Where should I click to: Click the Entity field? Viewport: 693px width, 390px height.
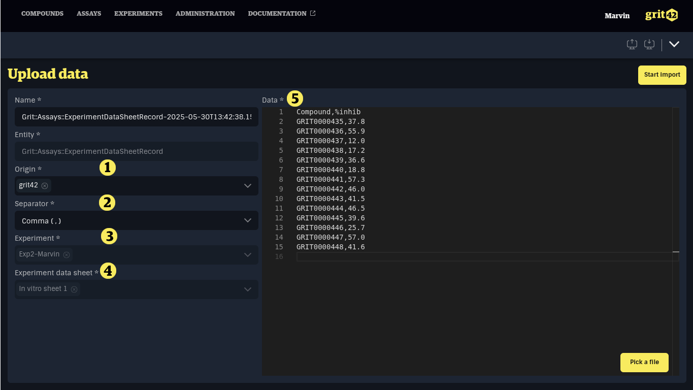[137, 151]
